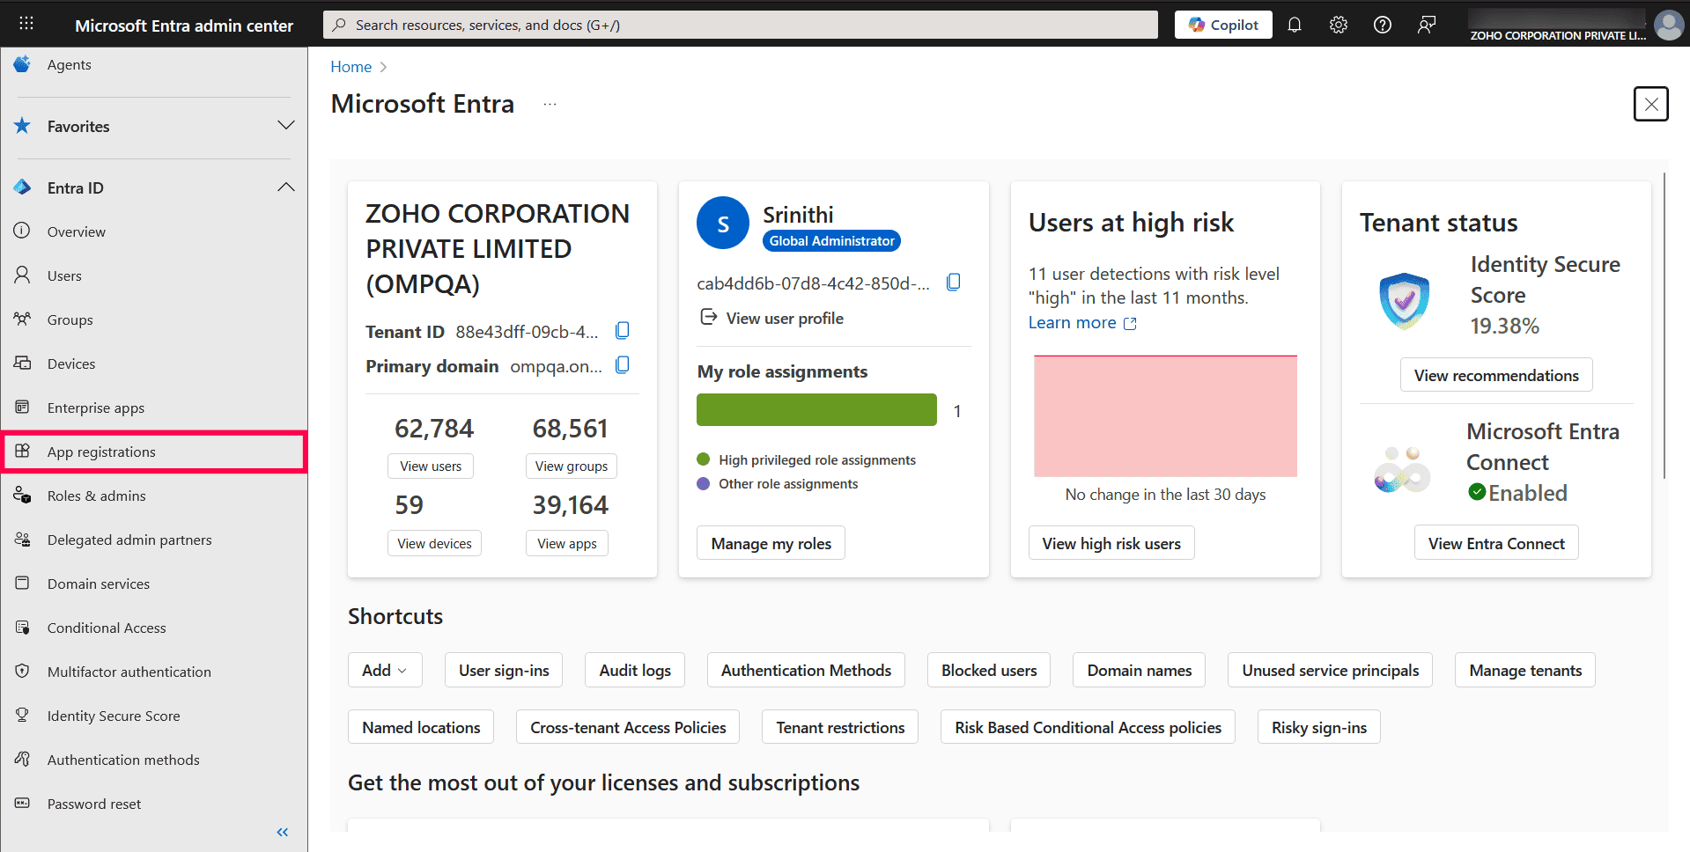1690x852 pixels.
Task: Copy the Tenant ID using its copy icon
Action: (622, 329)
